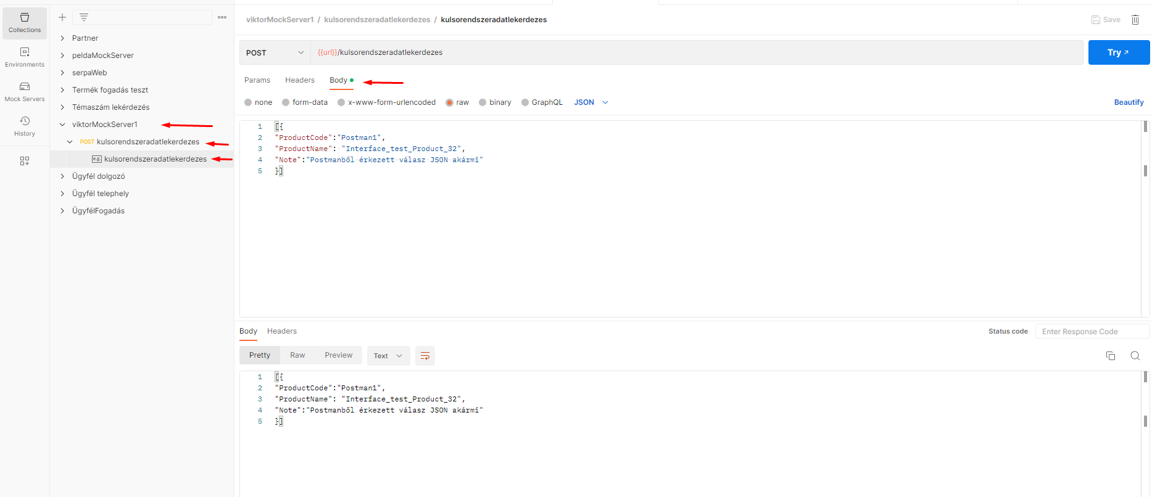Image resolution: width=1152 pixels, height=497 pixels.
Task: Switch to the request Body tab
Action: click(x=341, y=80)
